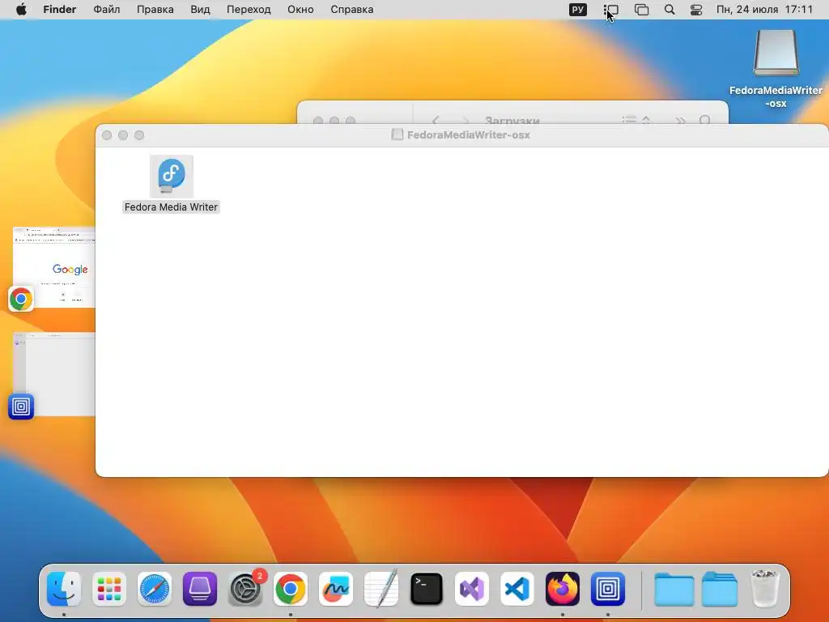The width and height of the screenshot is (829, 622).
Task: Click the date and time Пн, 24 июля 17:11
Action: click(x=764, y=10)
